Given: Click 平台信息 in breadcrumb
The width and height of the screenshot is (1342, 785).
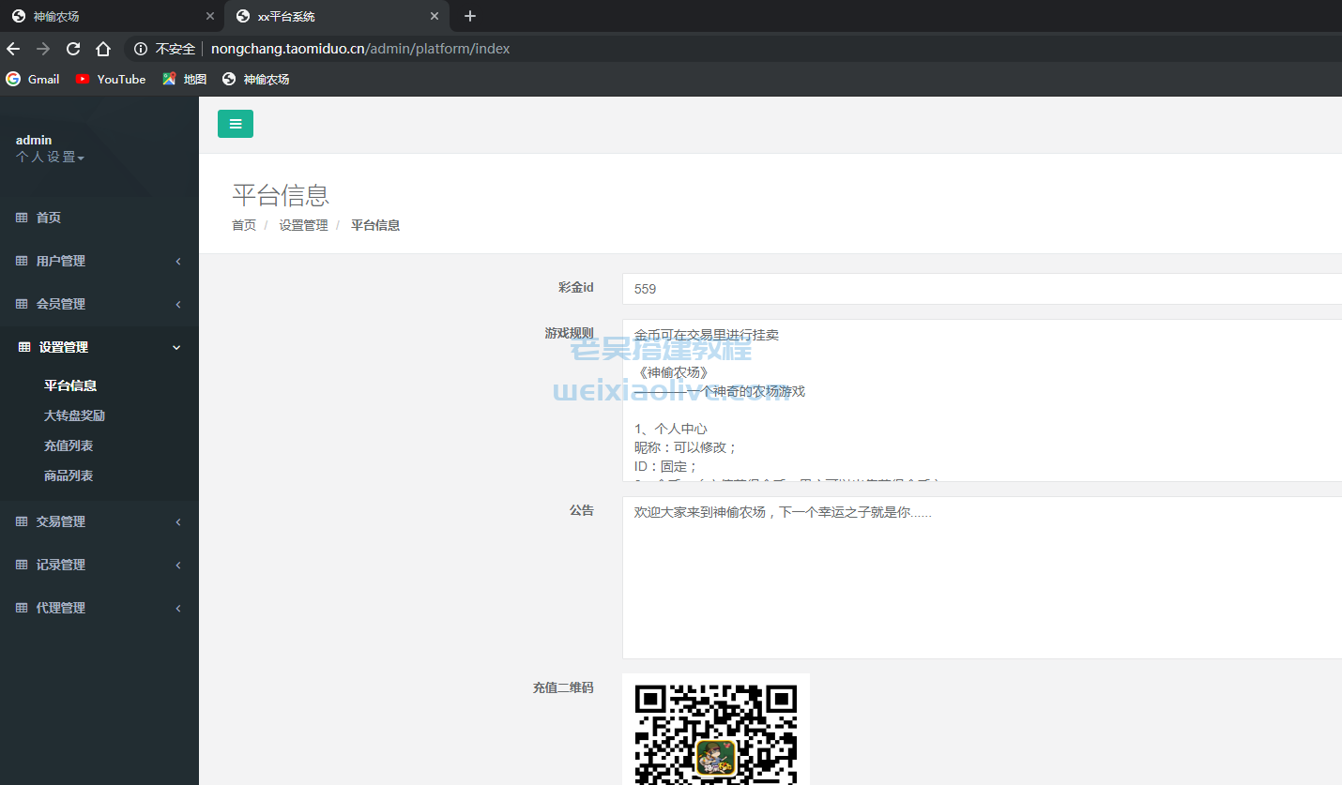Looking at the screenshot, I should coord(375,225).
